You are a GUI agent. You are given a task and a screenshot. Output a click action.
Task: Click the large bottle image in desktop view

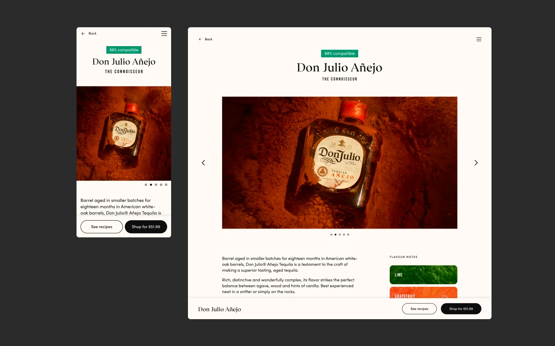pos(340,163)
